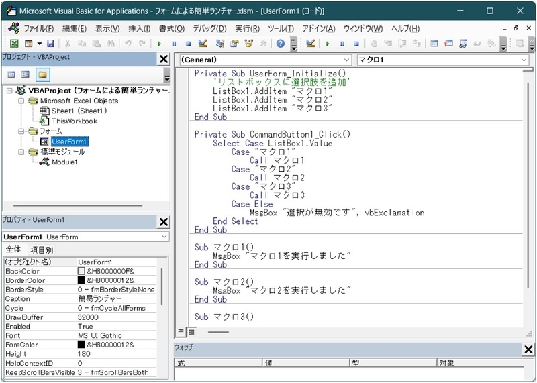Image resolution: width=537 pixels, height=383 pixels.
Task: Run the macro with the green play icon left of Help
Action: [x=159, y=44]
